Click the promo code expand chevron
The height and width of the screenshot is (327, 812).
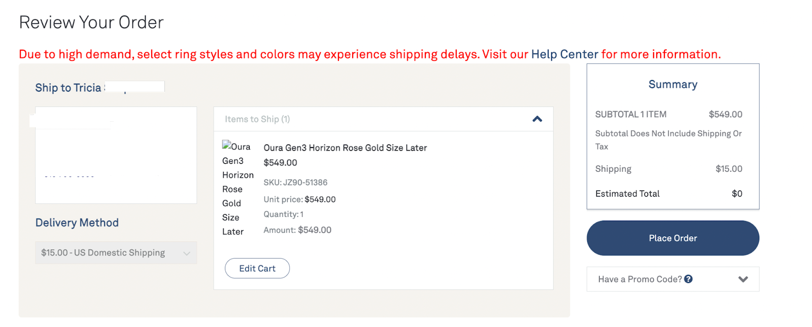743,279
